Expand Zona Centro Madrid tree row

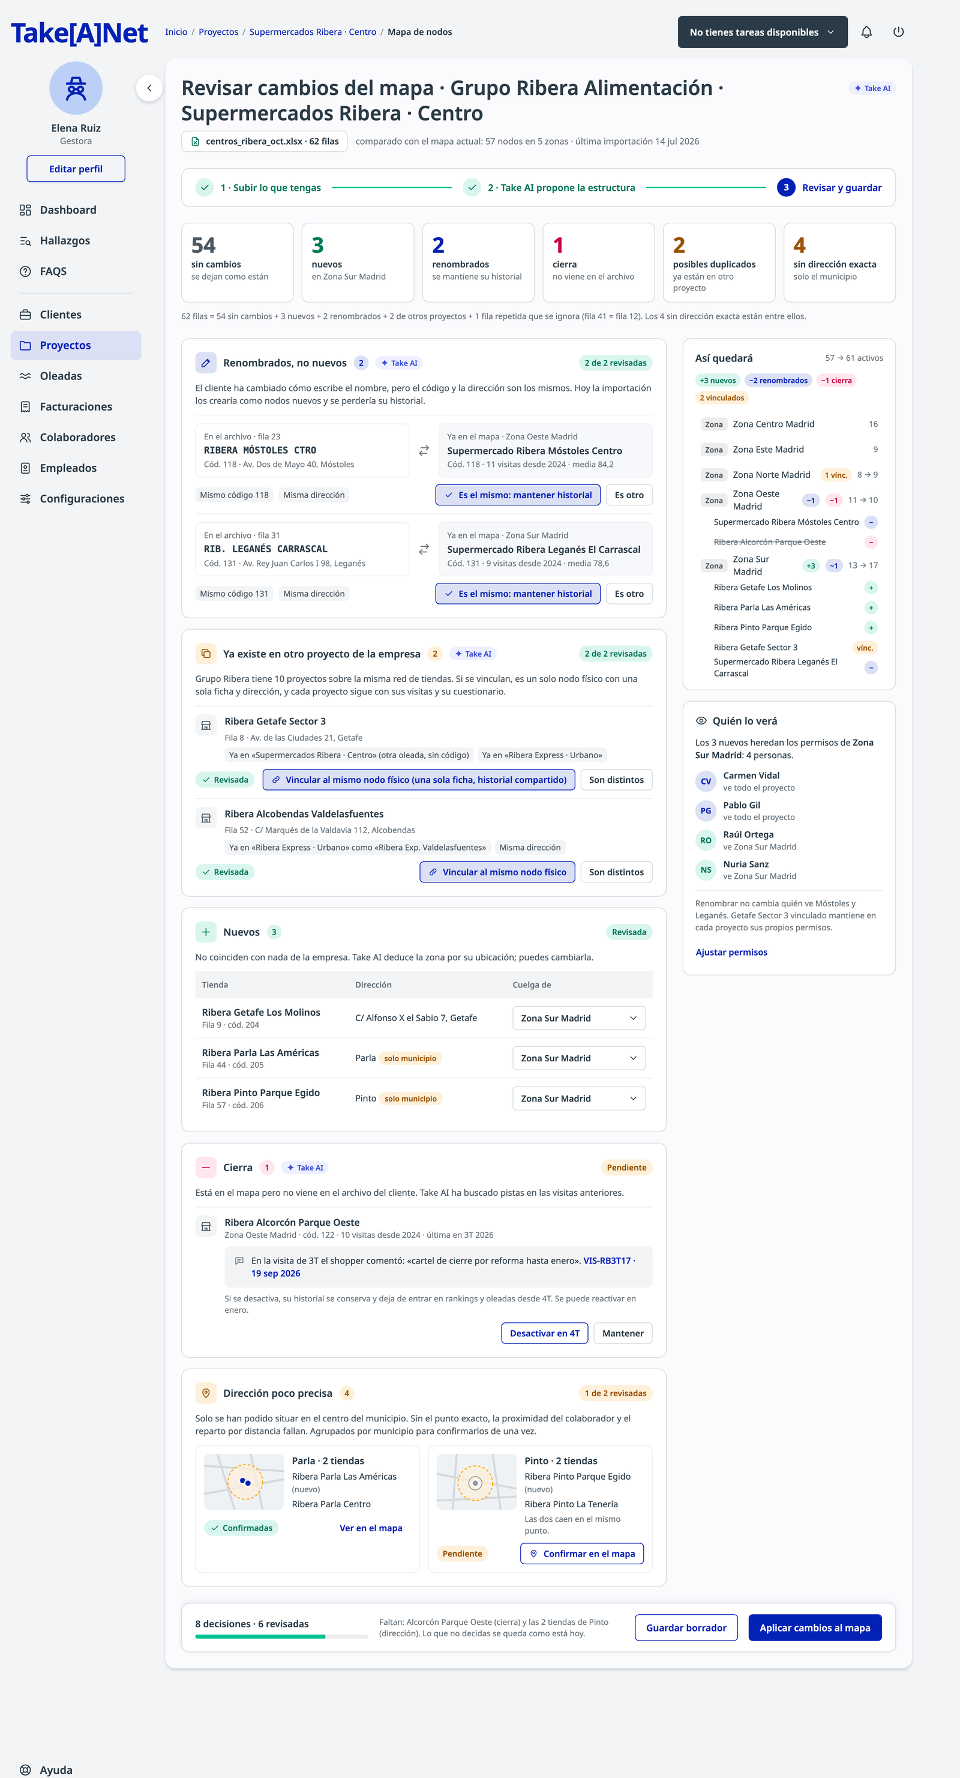(789, 424)
